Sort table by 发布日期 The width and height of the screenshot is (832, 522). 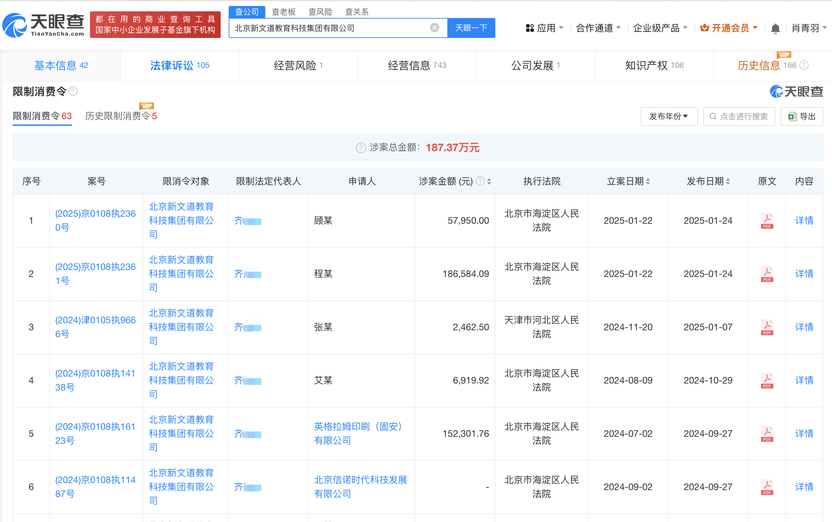[728, 181]
